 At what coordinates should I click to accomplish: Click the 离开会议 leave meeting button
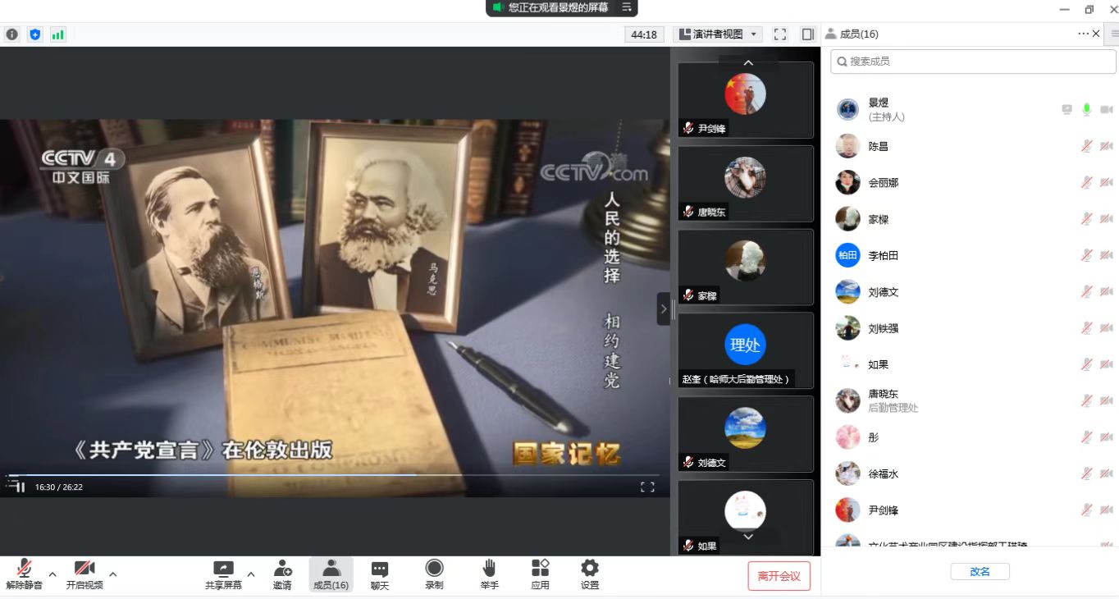click(x=779, y=576)
